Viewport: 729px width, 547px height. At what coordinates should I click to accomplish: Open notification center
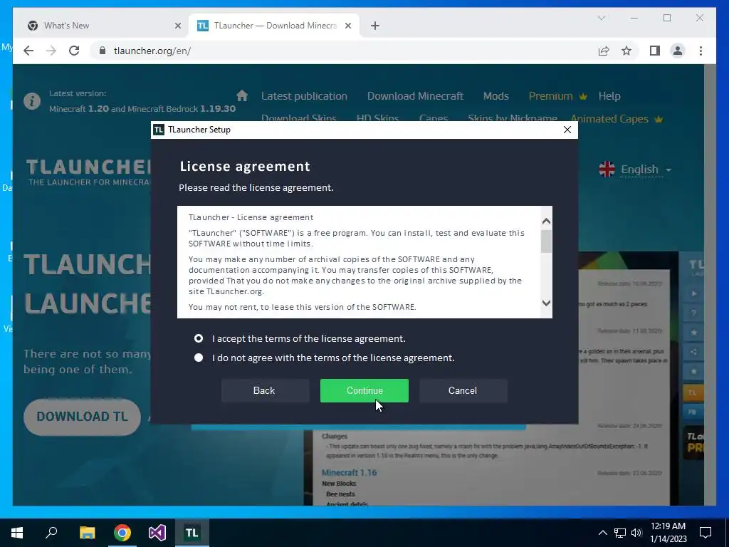pos(706,533)
